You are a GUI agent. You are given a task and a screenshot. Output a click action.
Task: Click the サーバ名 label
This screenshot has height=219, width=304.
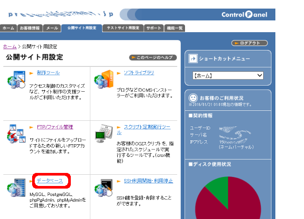tap(198, 135)
